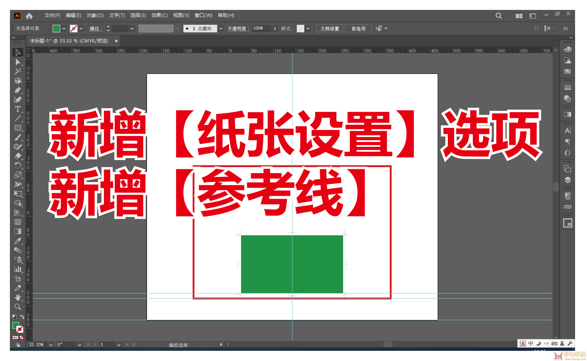The image size is (587, 361).
Task: Open the 效果(C) menu
Action: [159, 15]
